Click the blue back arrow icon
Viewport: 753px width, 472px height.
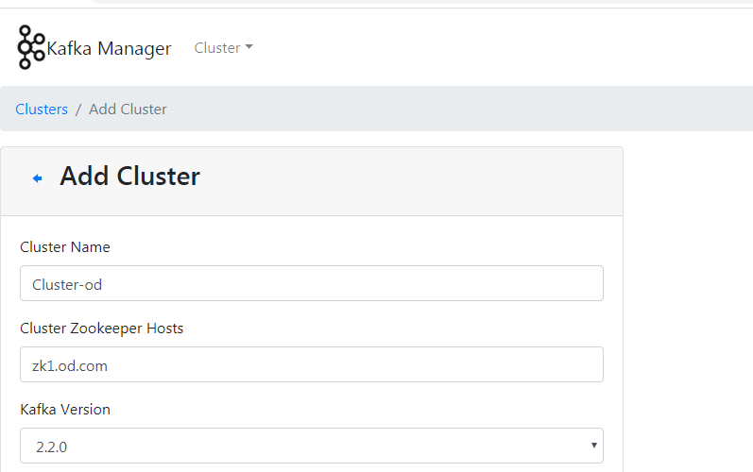pos(38,178)
